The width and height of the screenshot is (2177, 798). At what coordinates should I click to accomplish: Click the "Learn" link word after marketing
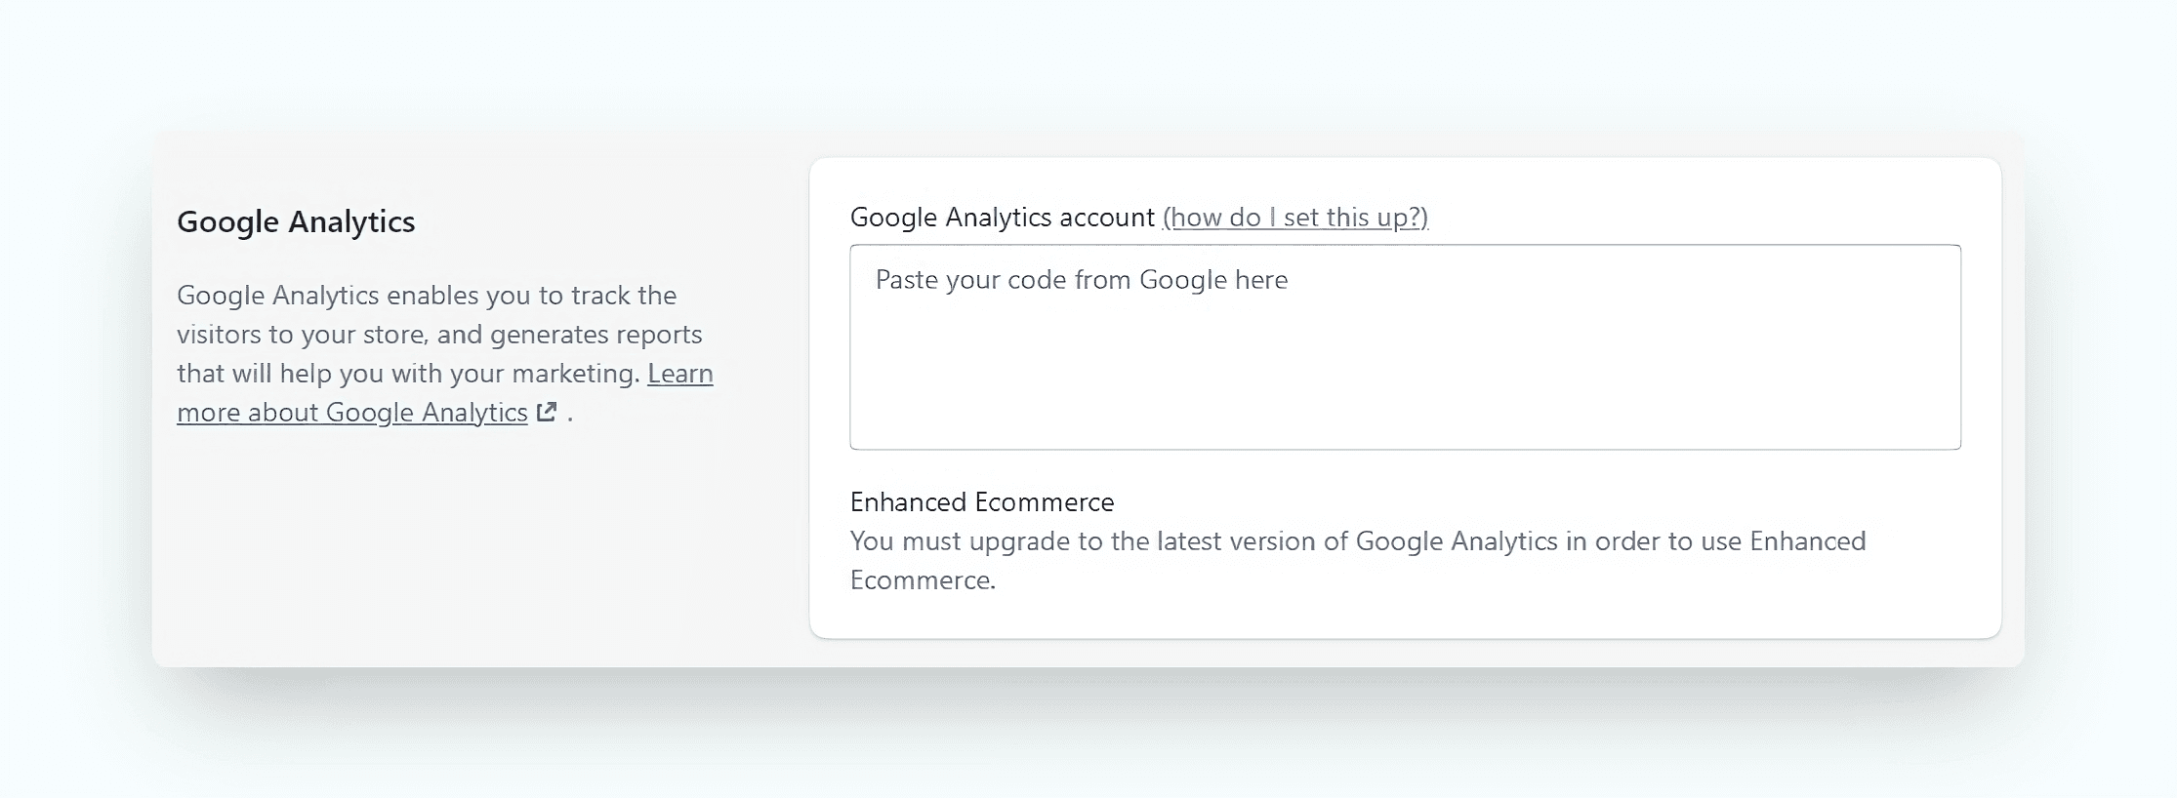click(x=680, y=374)
